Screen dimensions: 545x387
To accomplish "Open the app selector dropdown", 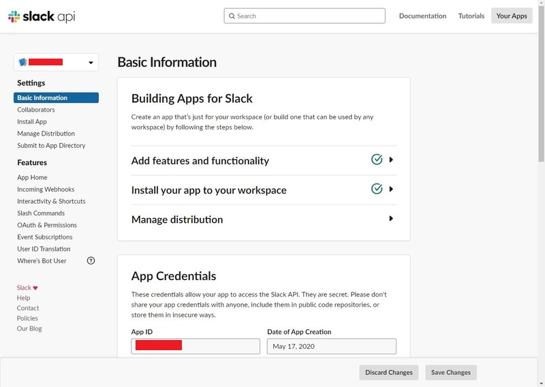I will 57,62.
